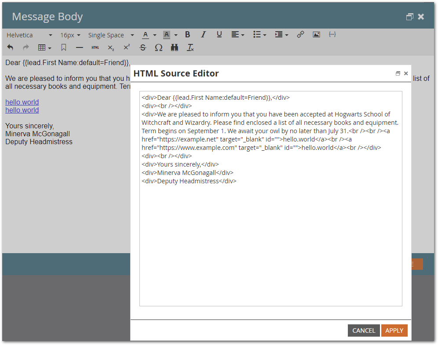The height and width of the screenshot is (345, 438).
Task: Open the text background color picker
Action: (x=170, y=35)
